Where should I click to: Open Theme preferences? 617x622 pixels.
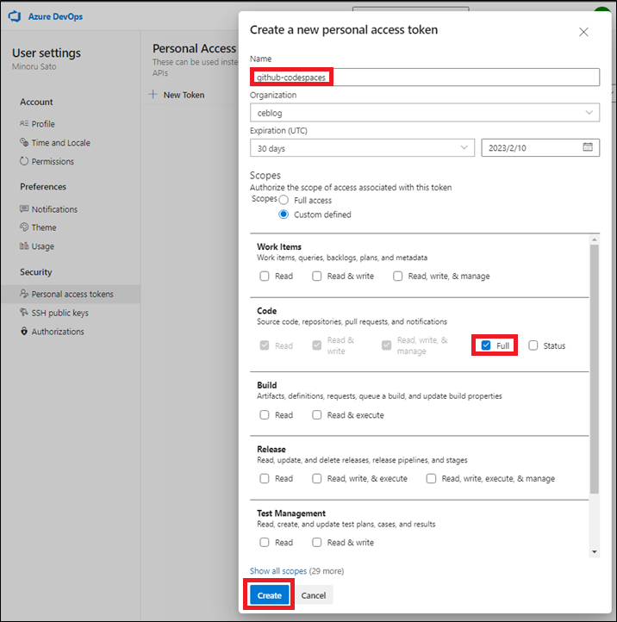pyautogui.click(x=44, y=227)
